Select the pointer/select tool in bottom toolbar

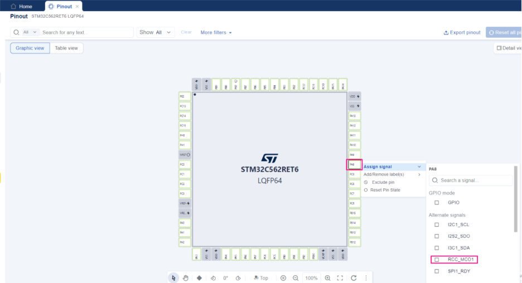tap(173, 278)
